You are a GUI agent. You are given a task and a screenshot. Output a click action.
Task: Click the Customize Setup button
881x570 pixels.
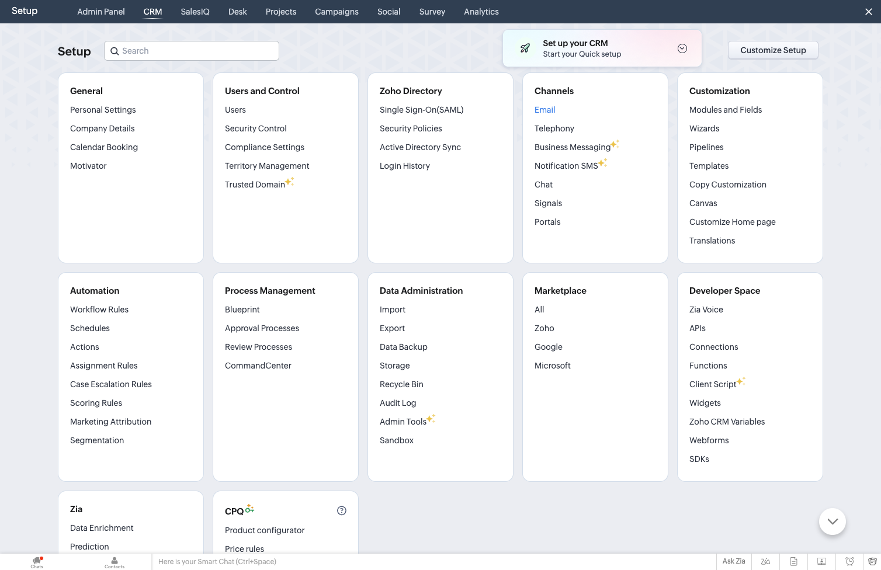[773, 50]
